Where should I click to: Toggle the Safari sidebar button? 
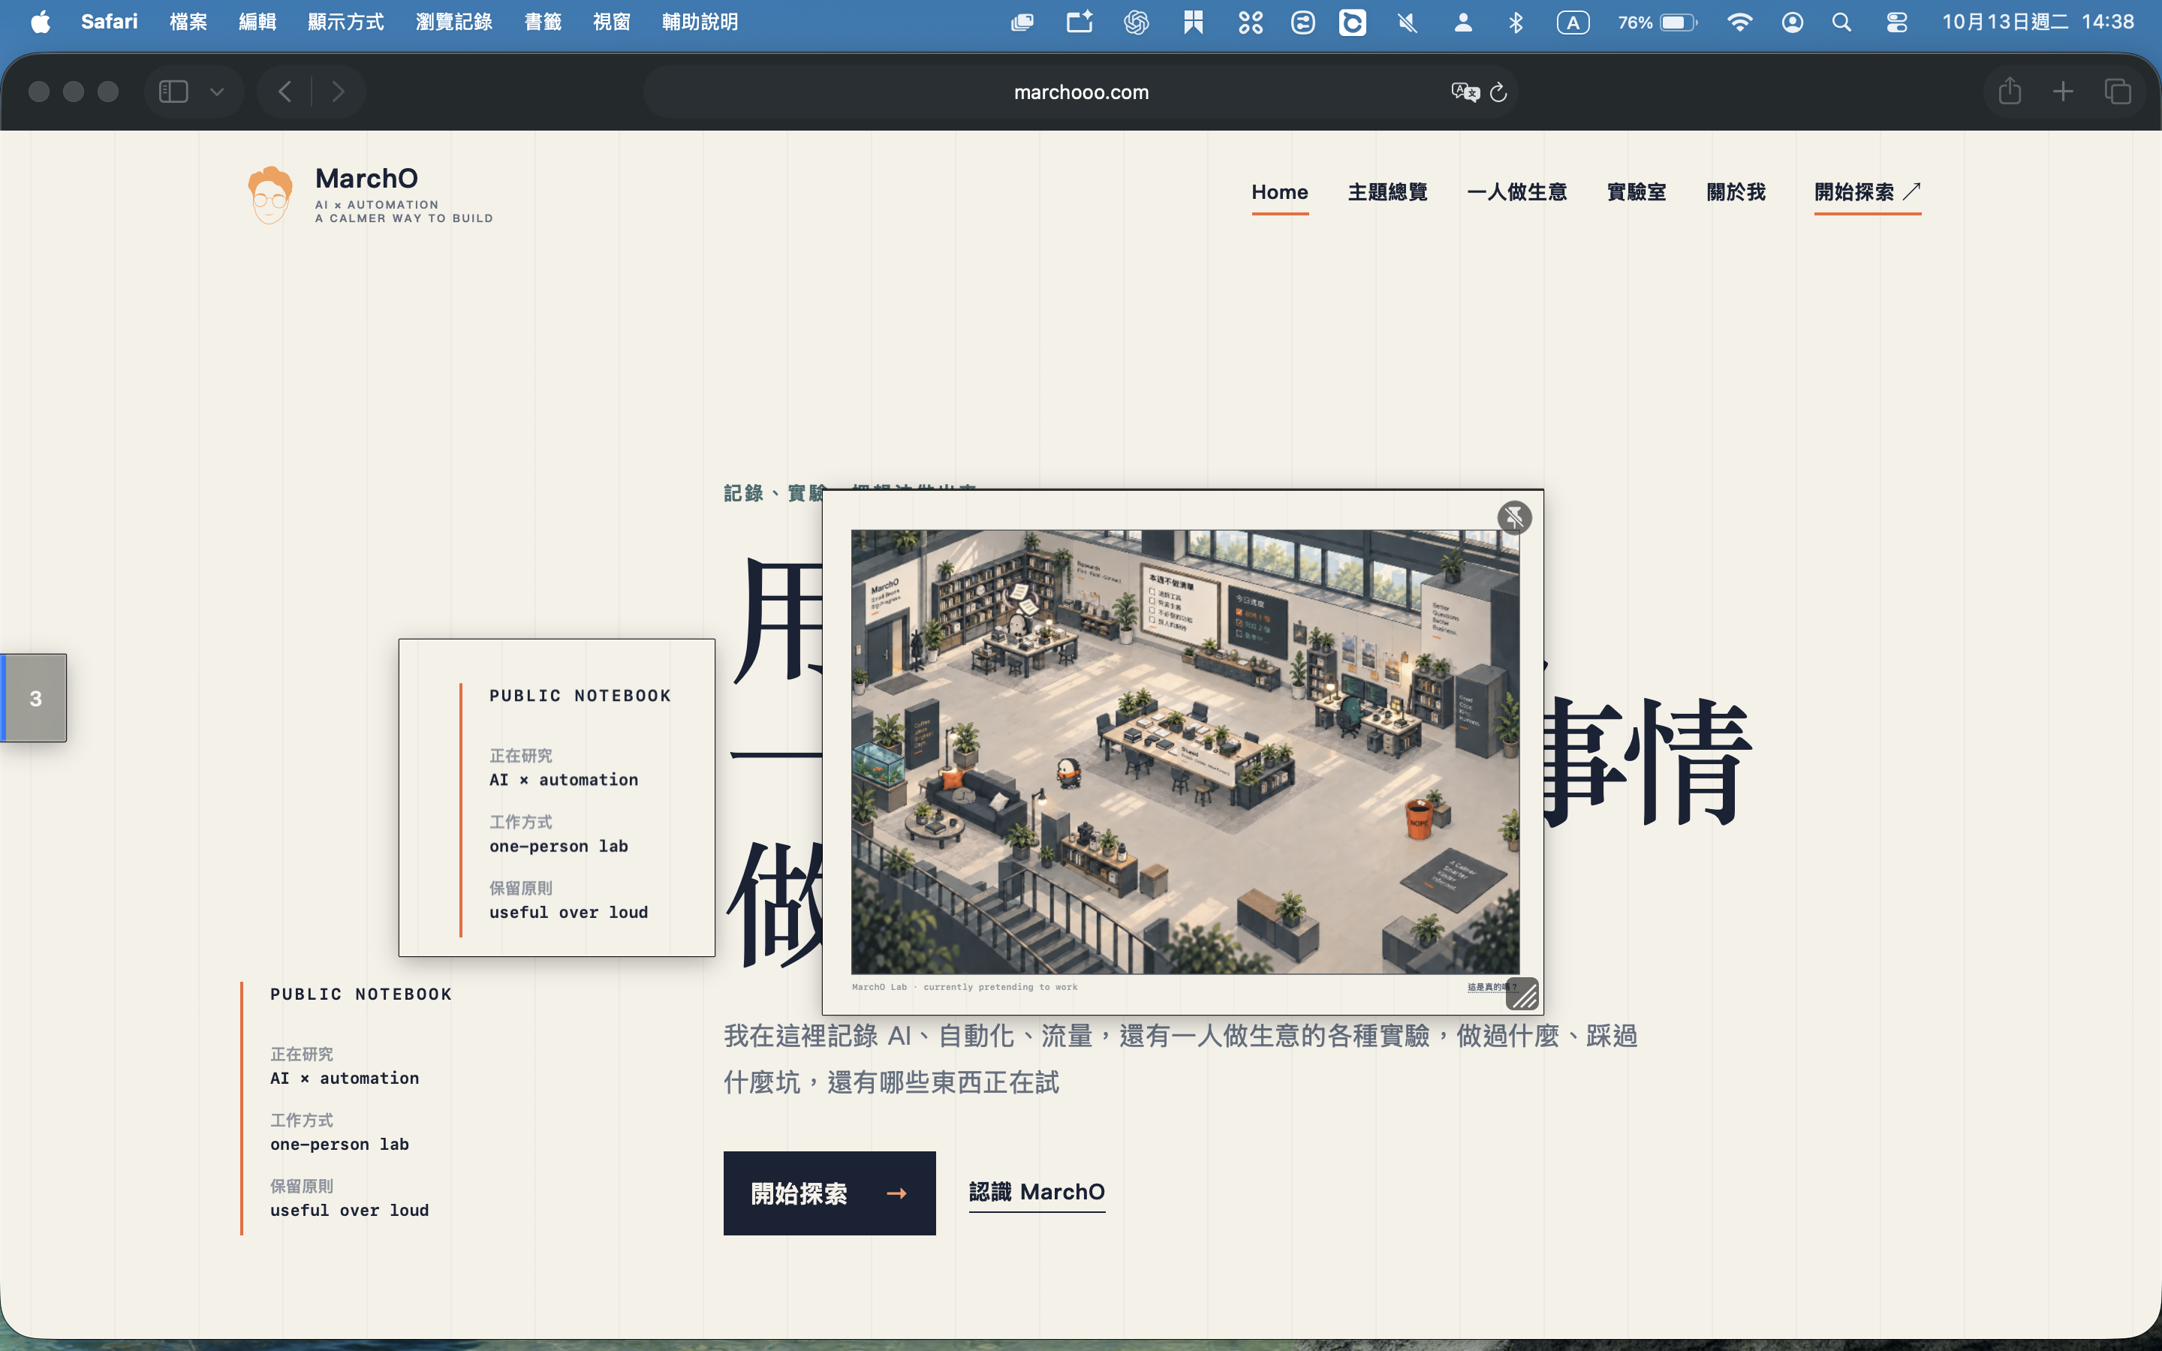[x=173, y=91]
